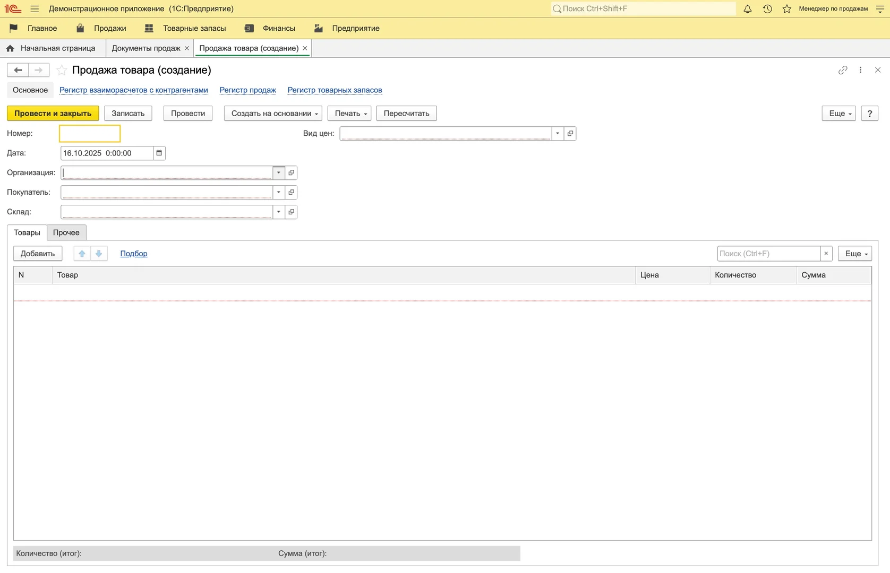This screenshot has width=890, height=573.
Task: Copy link to document icon
Action: coord(843,70)
